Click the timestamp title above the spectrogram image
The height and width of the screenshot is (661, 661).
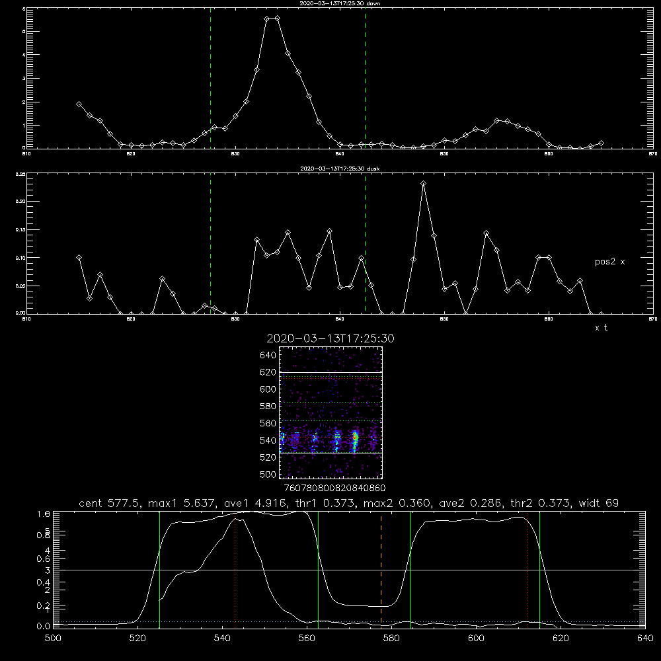[x=330, y=338]
